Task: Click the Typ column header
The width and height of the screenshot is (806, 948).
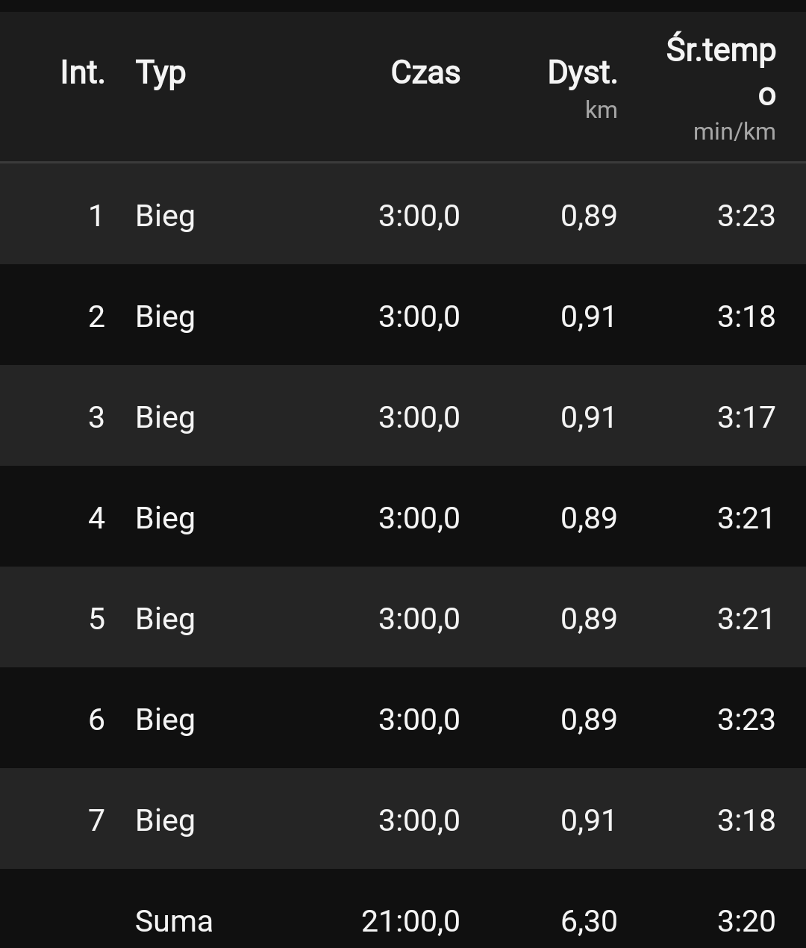Action: tap(160, 72)
